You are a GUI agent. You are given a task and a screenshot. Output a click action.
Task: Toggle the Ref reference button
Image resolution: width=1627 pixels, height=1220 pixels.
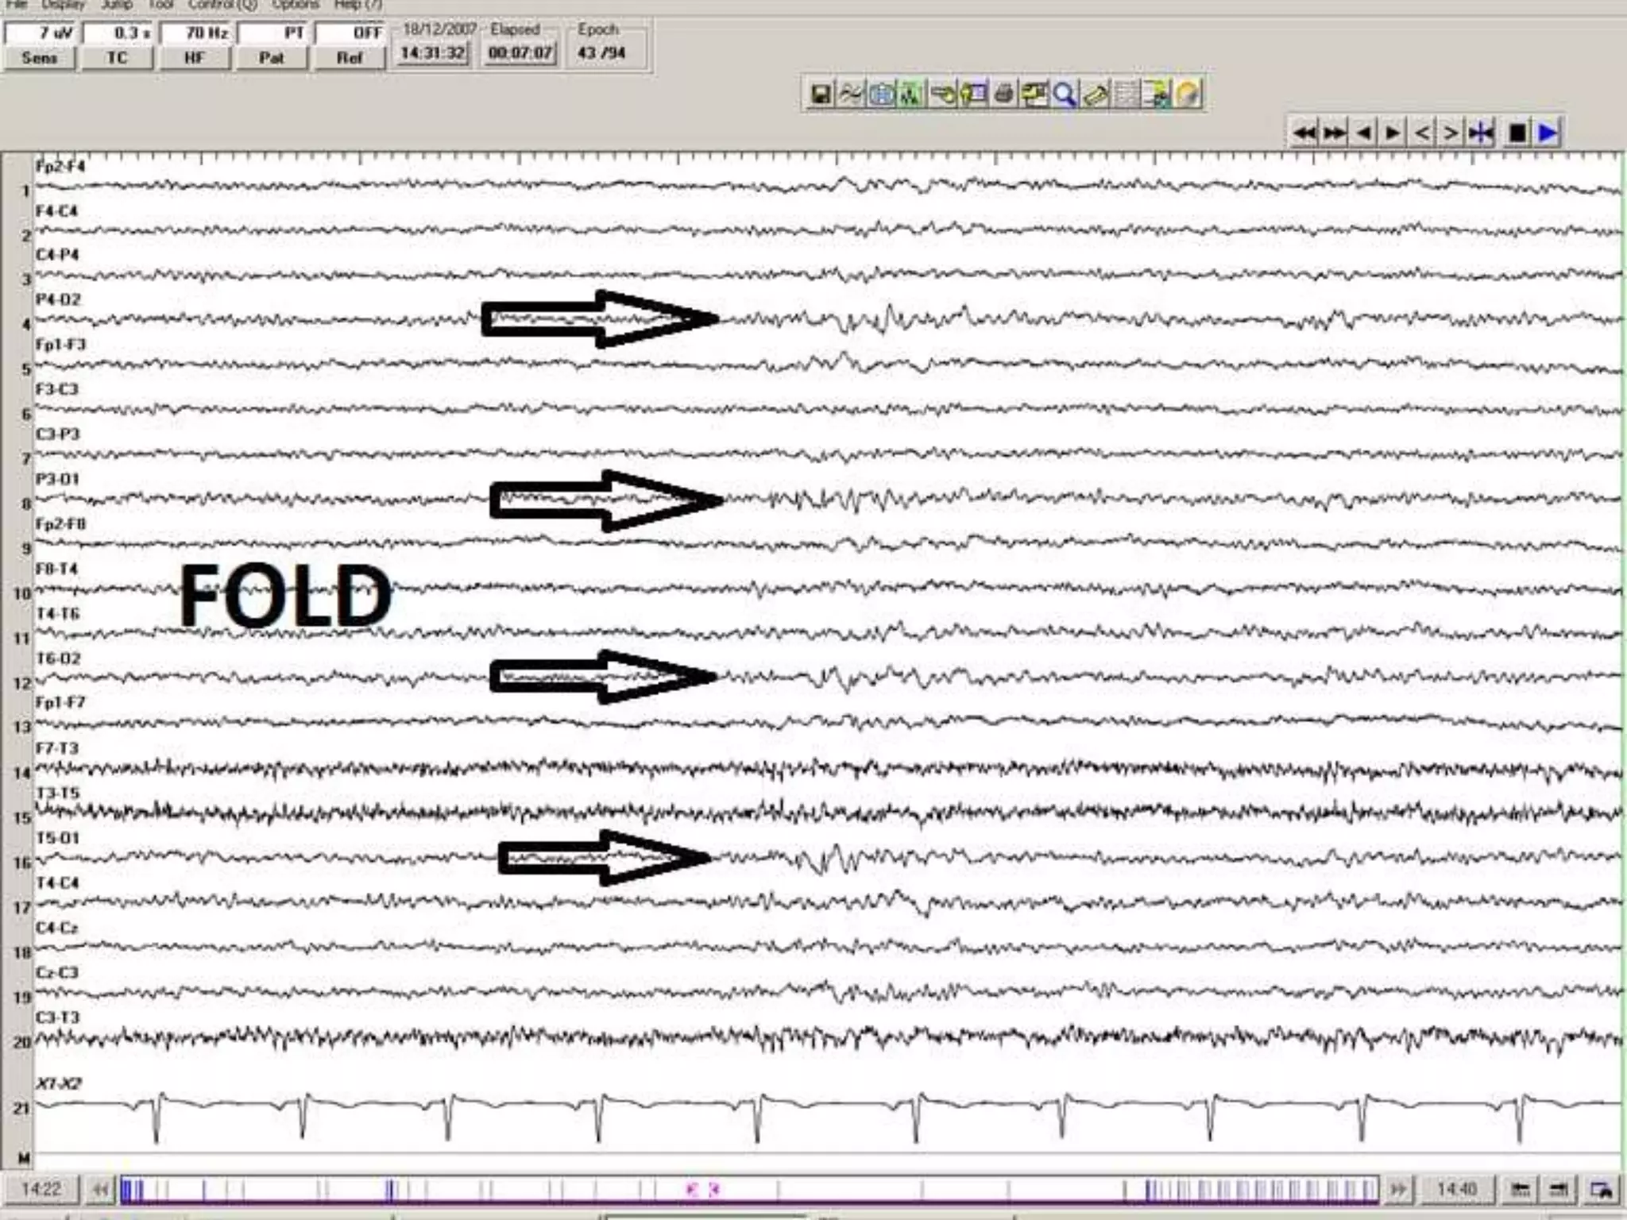350,58
